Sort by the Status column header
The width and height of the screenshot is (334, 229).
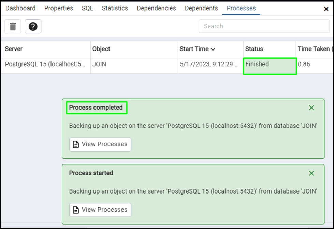[254, 49]
